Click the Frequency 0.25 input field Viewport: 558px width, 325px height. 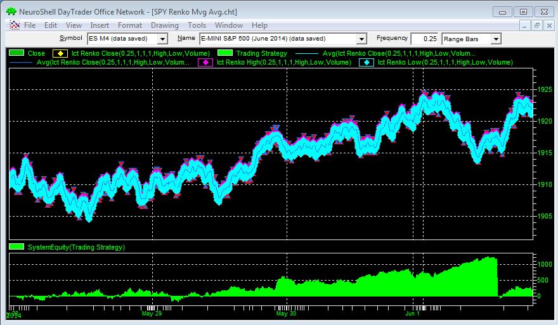[424, 39]
